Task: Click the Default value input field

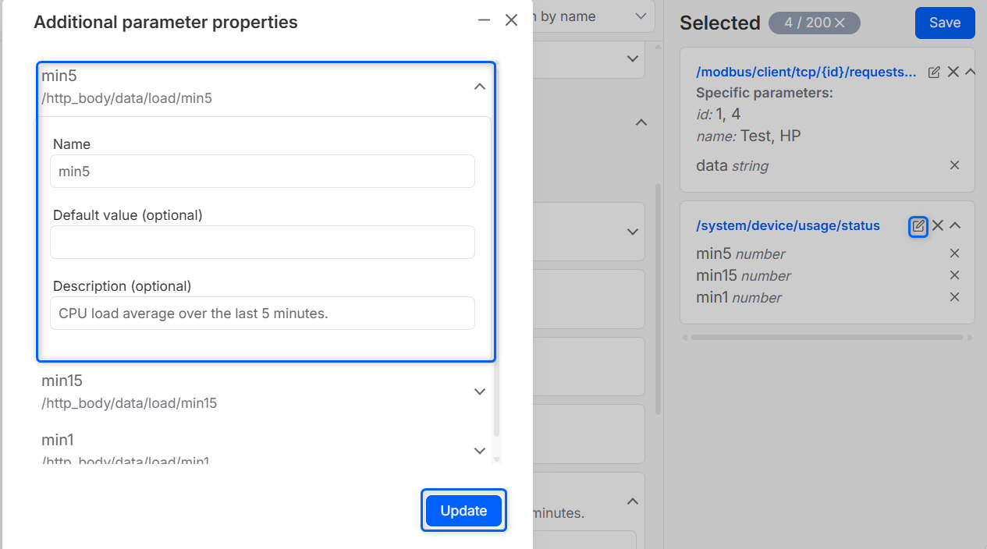Action: point(262,243)
